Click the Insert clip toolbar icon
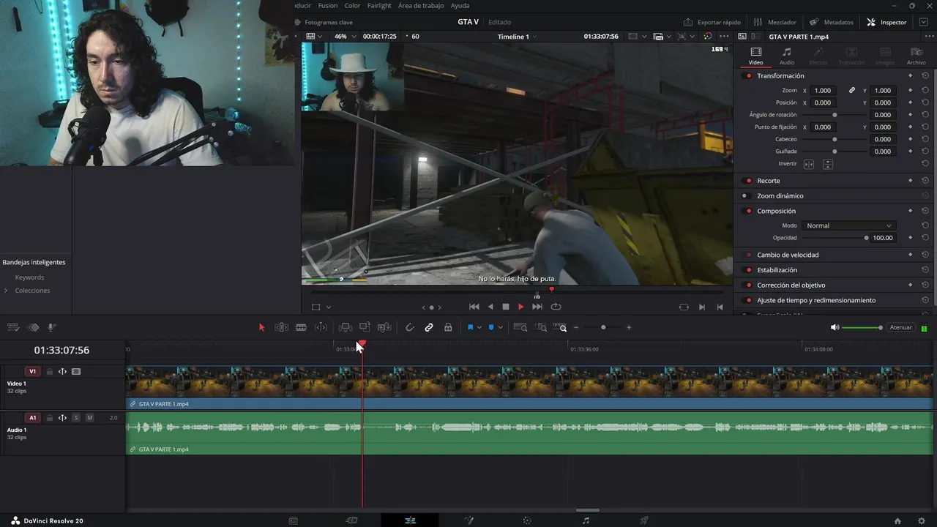Image resolution: width=937 pixels, height=527 pixels. [x=345, y=327]
